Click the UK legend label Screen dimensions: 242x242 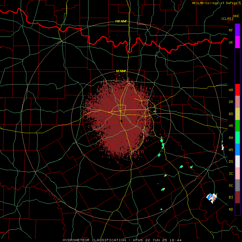click(x=231, y=42)
